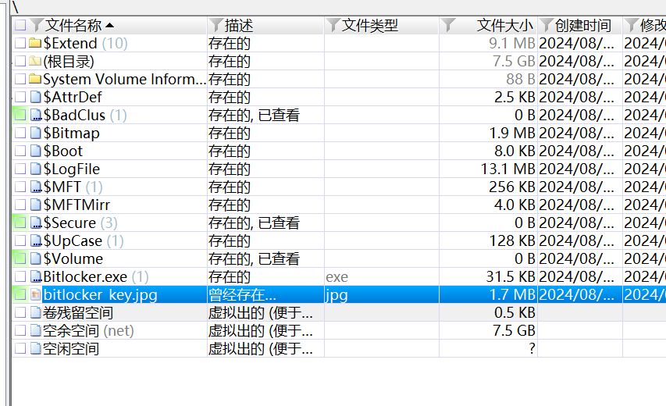
Task: Click the $BadClus file icon
Action: point(36,115)
